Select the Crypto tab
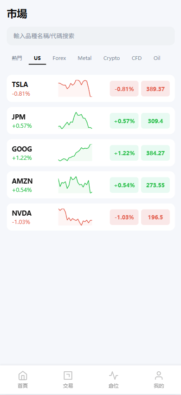Viewport: 181px width, 395px height. 111,58
